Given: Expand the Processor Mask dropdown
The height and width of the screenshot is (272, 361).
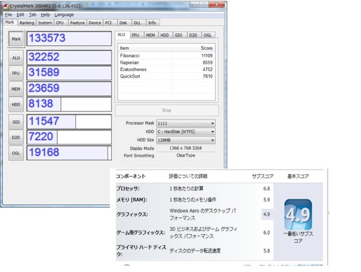Looking at the screenshot, I should [213, 123].
